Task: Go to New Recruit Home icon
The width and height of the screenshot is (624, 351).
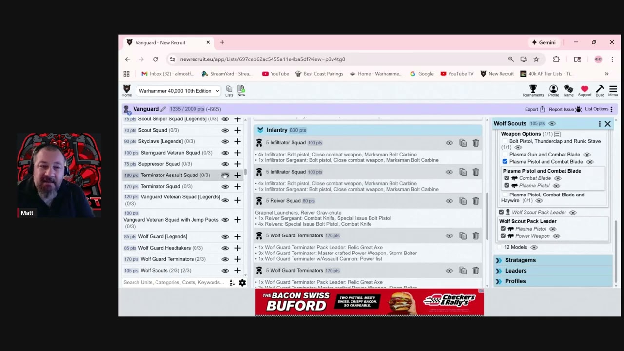Action: pyautogui.click(x=126, y=90)
